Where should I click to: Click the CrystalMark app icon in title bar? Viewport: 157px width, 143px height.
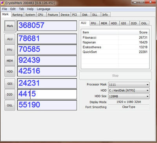pyautogui.click(x=3, y=3)
